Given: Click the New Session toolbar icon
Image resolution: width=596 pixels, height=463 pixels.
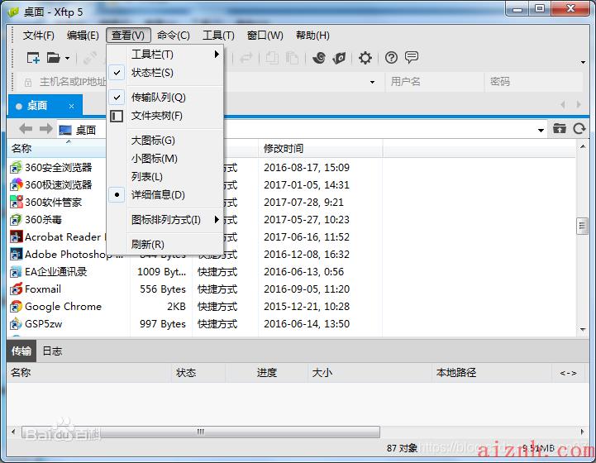Looking at the screenshot, I should point(33,58).
